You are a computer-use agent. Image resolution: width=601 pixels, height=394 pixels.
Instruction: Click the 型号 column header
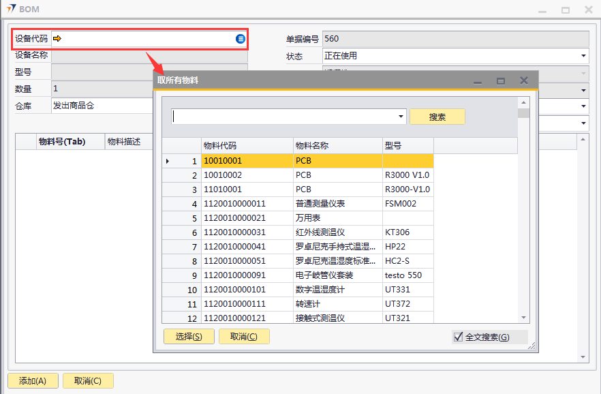[x=407, y=146]
